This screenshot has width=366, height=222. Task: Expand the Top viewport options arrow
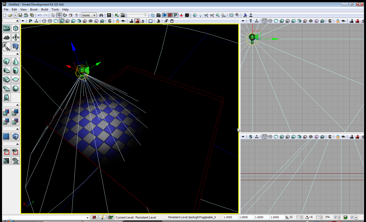point(243,21)
